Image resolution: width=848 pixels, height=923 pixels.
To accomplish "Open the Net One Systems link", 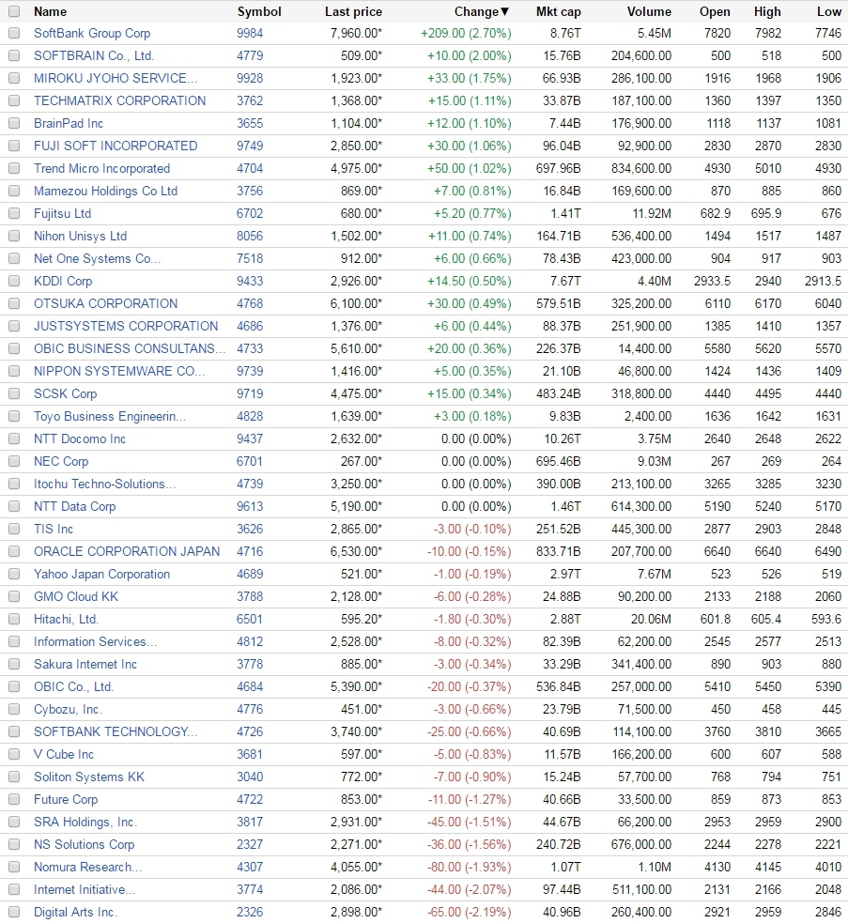I will tap(97, 259).
